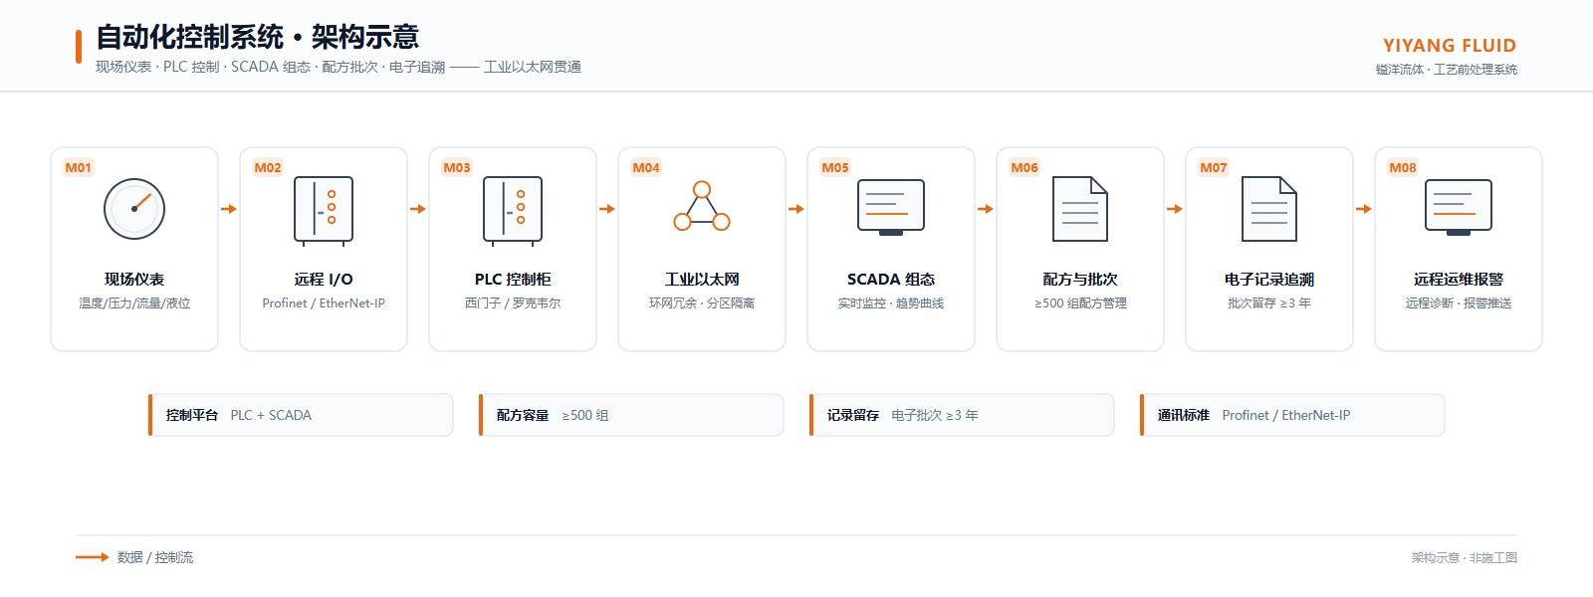
Task: Select the 电子记录追溯 title text
Action: pyautogui.click(x=1269, y=280)
